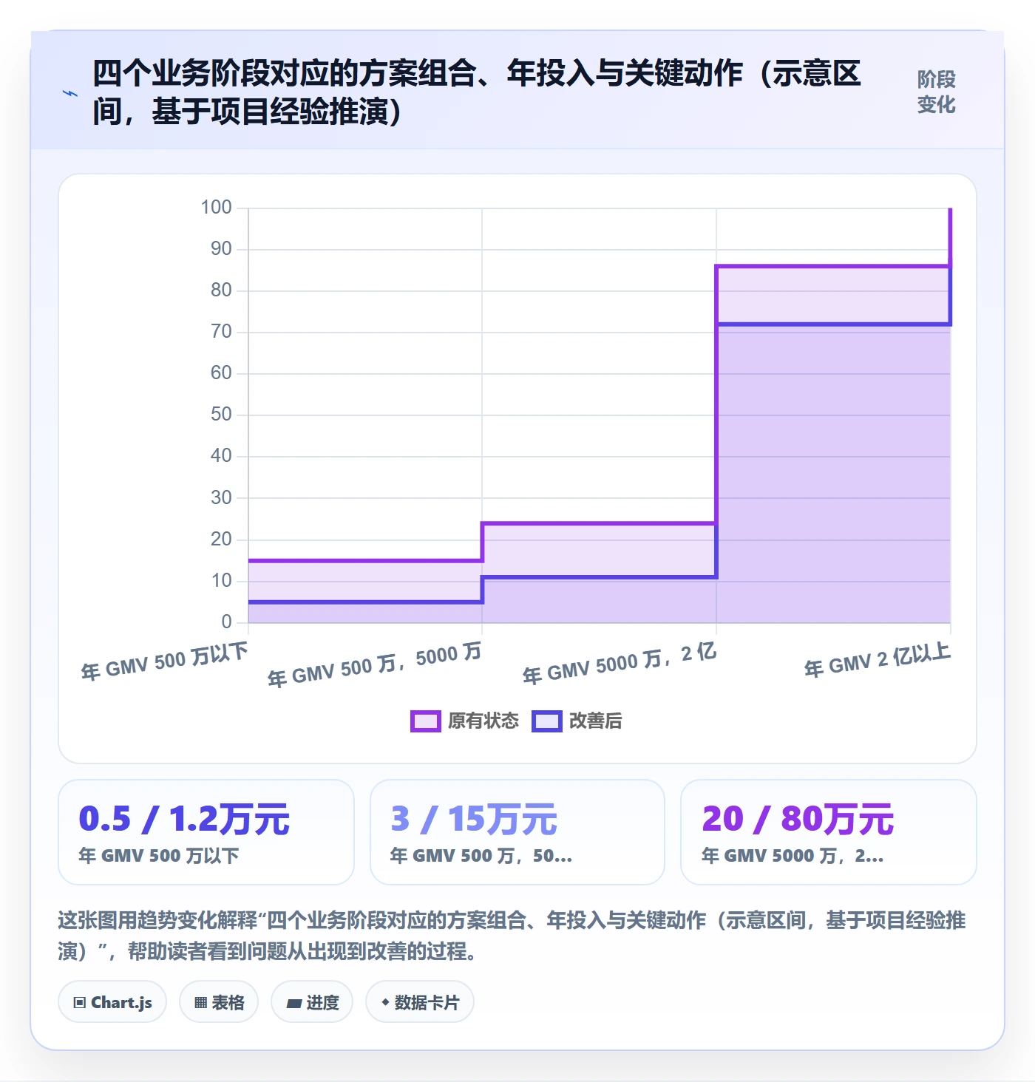Screen dimensions: 1035x1082
Task: Click the 年 GMV 500 万以下 axis label
Action: coord(164,661)
